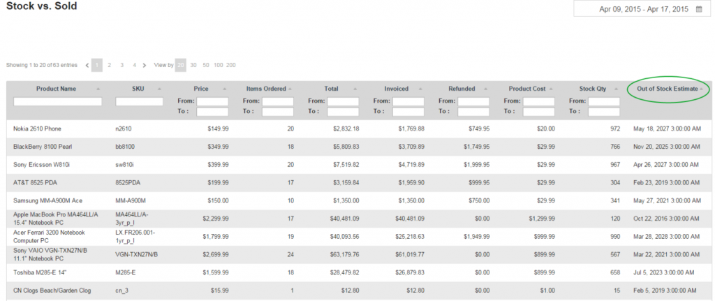
Task: Select AT&T 8525 PDA product name
Action: point(35,182)
